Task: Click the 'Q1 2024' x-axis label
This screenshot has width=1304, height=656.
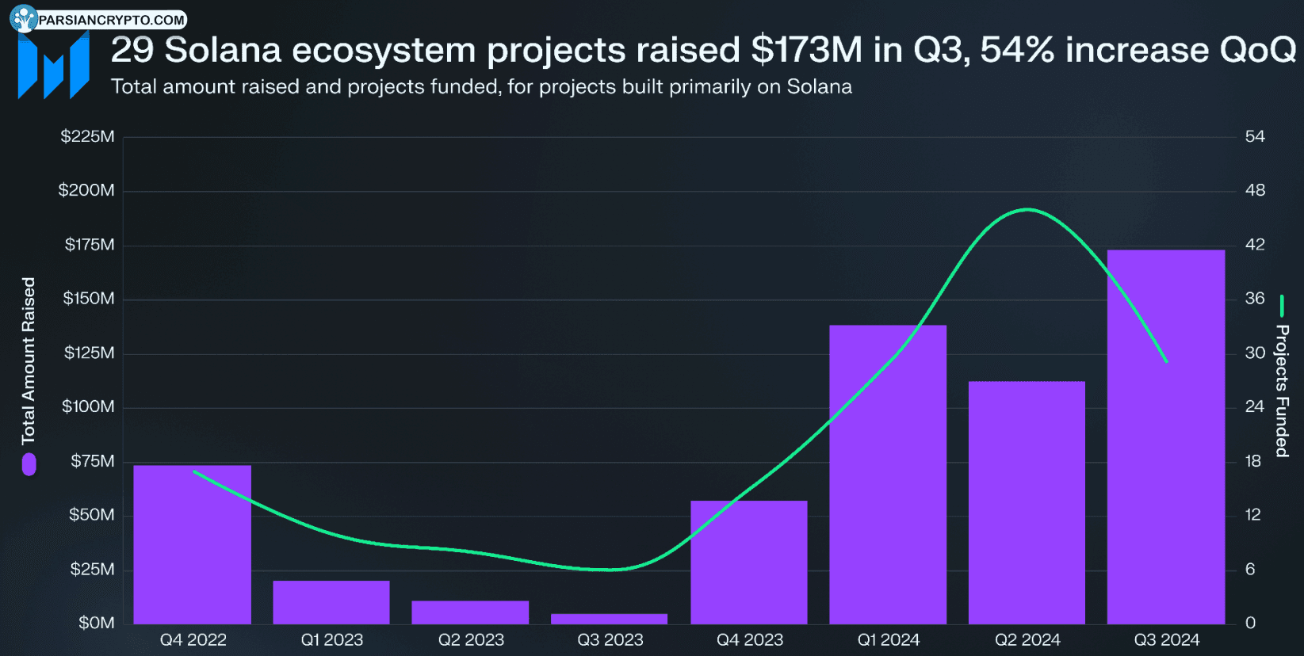Action: click(889, 640)
